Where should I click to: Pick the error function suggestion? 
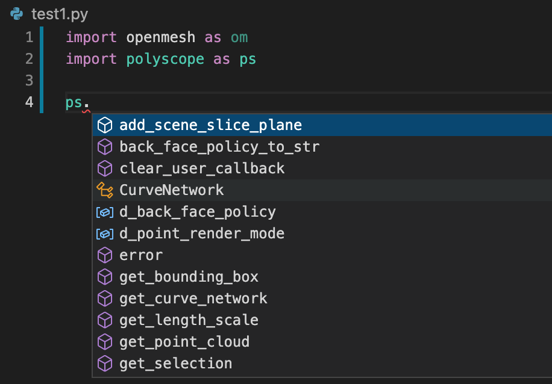tap(322, 255)
